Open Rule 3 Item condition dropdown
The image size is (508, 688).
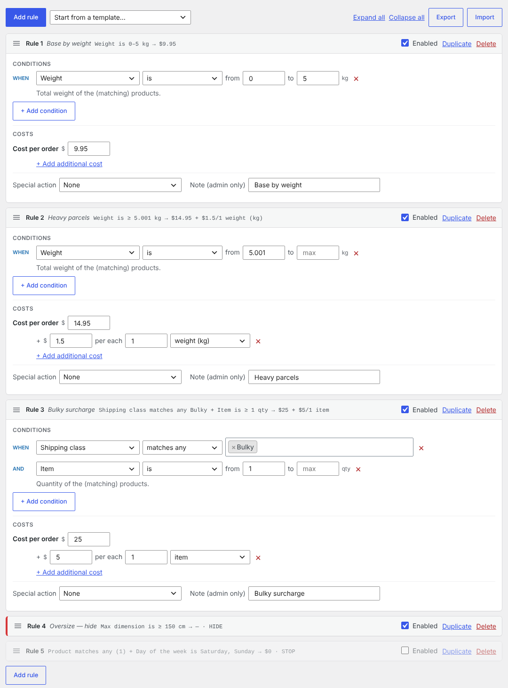pyautogui.click(x=88, y=469)
